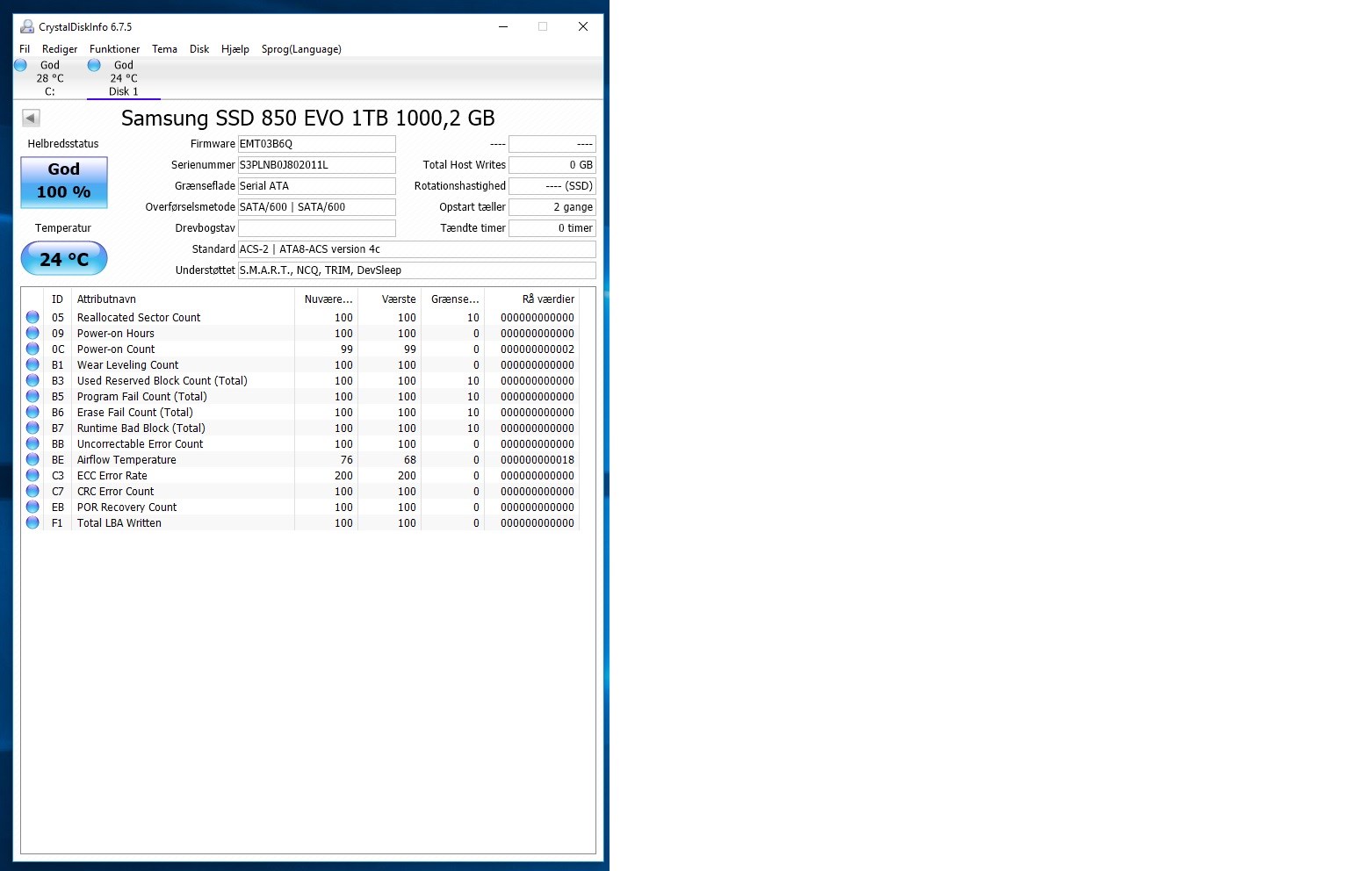The image size is (1349, 871).
Task: Switch to the Disk 1 tab
Action: (124, 78)
